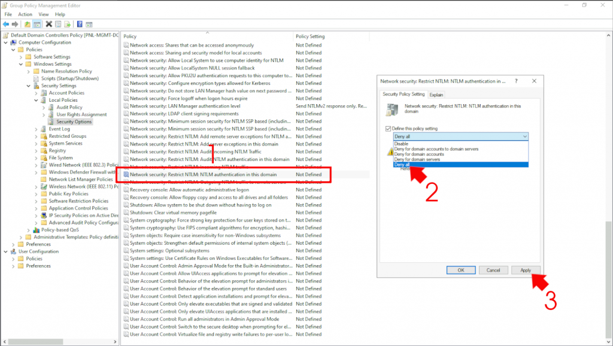This screenshot has width=613, height=346.
Task: Switch to the Explain tab
Action: (x=435, y=95)
